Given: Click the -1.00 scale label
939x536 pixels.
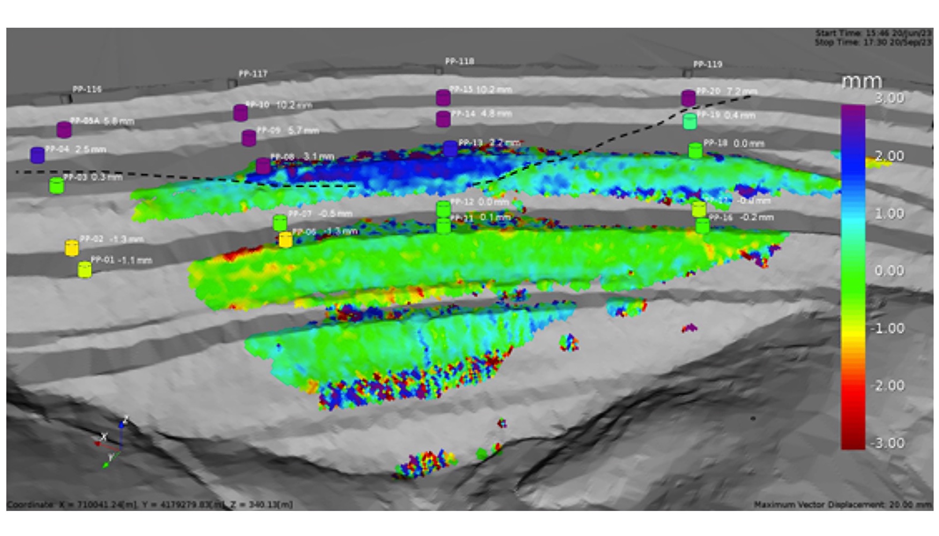Looking at the screenshot, I should click(887, 328).
